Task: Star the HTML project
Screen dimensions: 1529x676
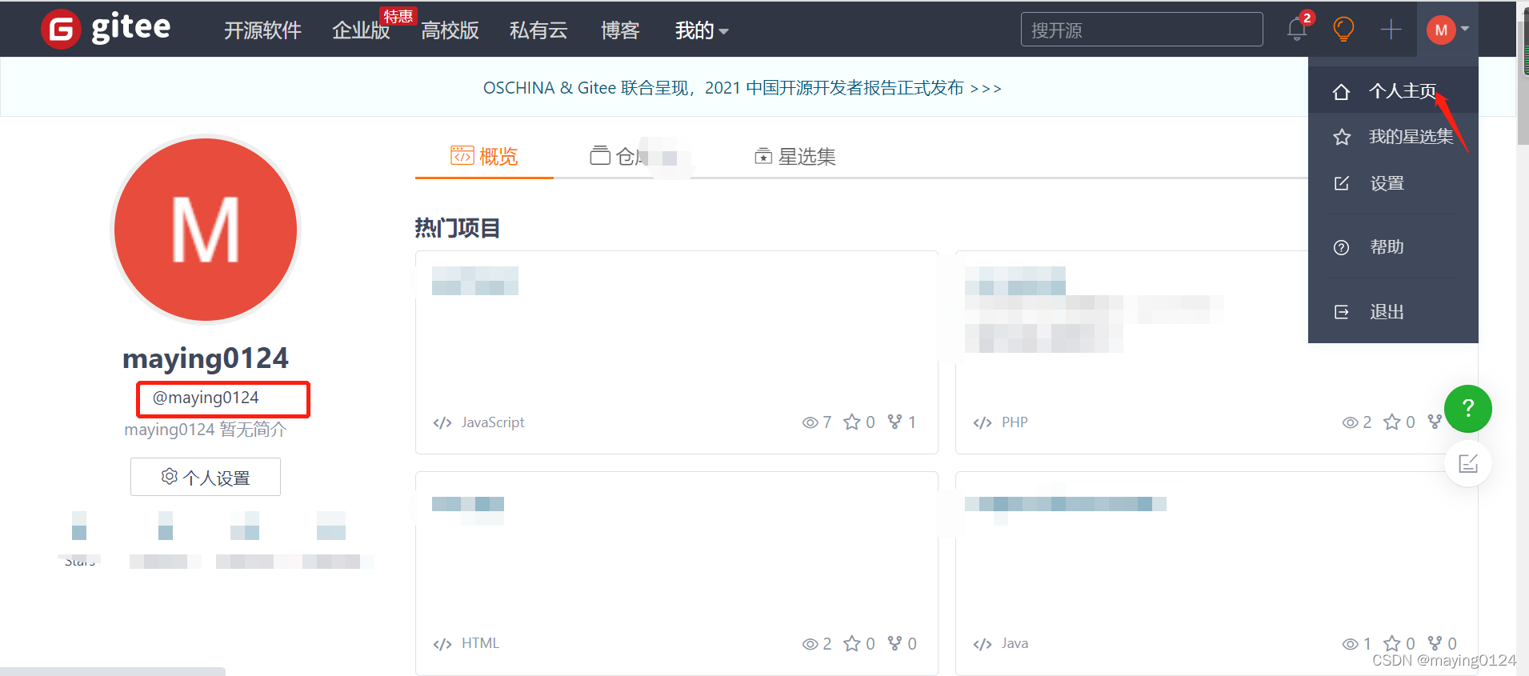Action: 852,643
